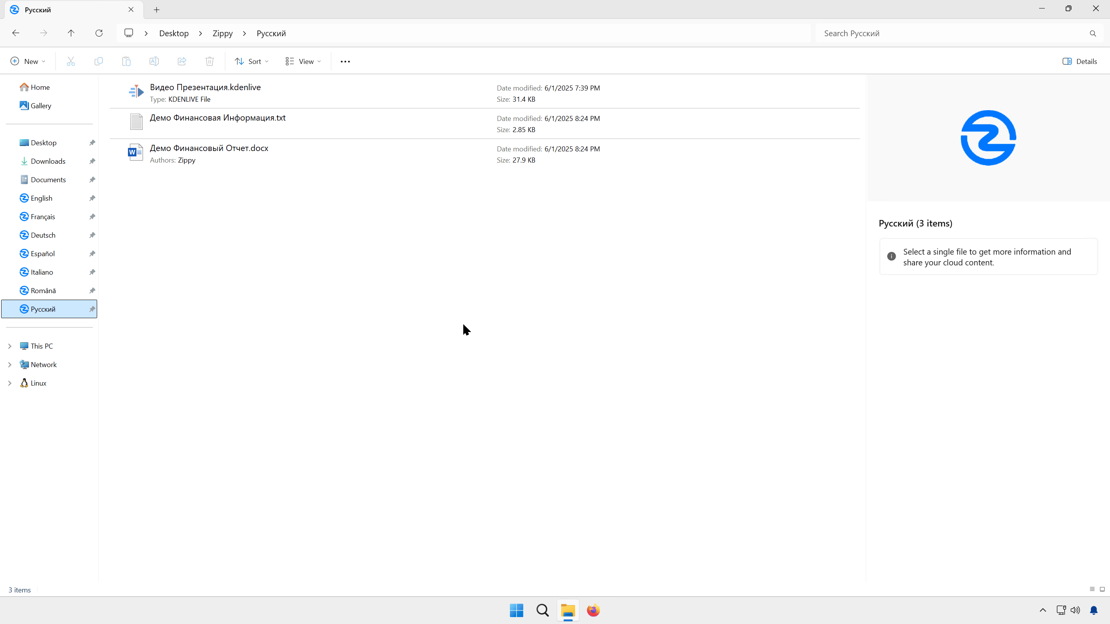Click the Rename toolbar icon

coord(154,61)
